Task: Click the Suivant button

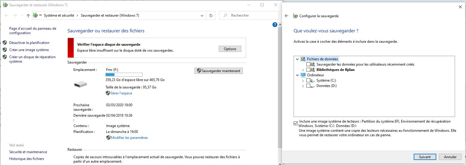Action: pyautogui.click(x=425, y=157)
